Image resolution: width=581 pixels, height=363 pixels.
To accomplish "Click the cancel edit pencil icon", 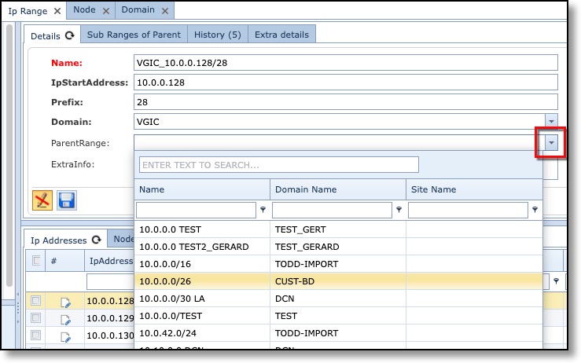I will tap(42, 200).
